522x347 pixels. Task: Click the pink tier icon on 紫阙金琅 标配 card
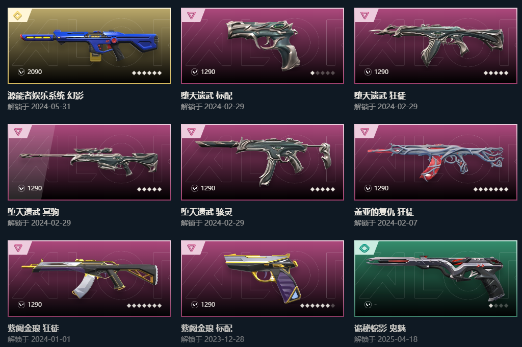(191, 248)
